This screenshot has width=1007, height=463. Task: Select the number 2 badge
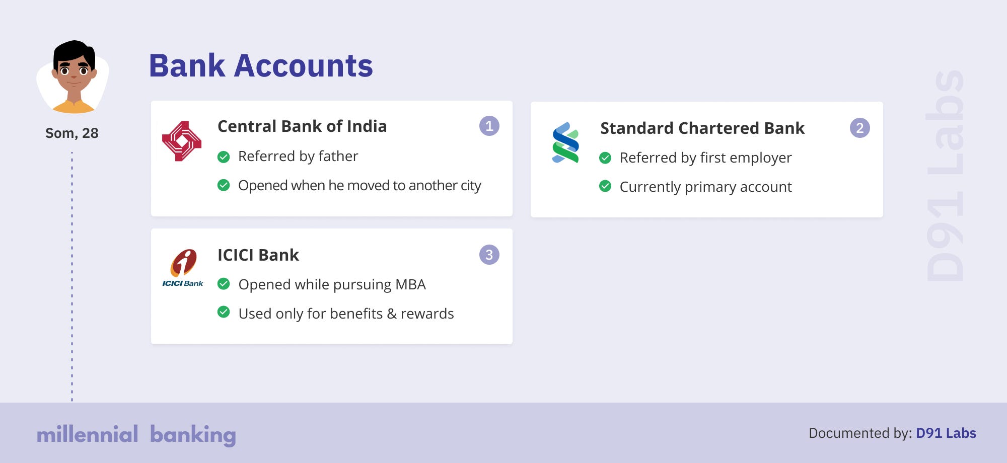click(859, 128)
